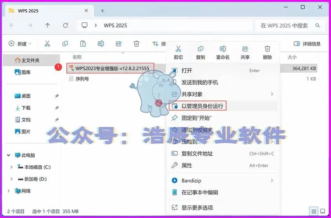Choose 显示更多选项 menu item

223,207
